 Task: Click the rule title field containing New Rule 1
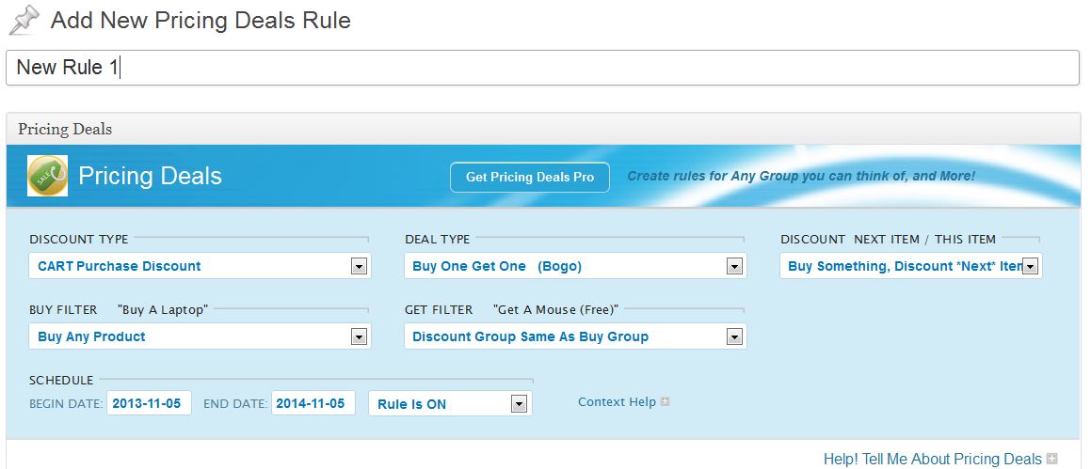tap(543, 68)
